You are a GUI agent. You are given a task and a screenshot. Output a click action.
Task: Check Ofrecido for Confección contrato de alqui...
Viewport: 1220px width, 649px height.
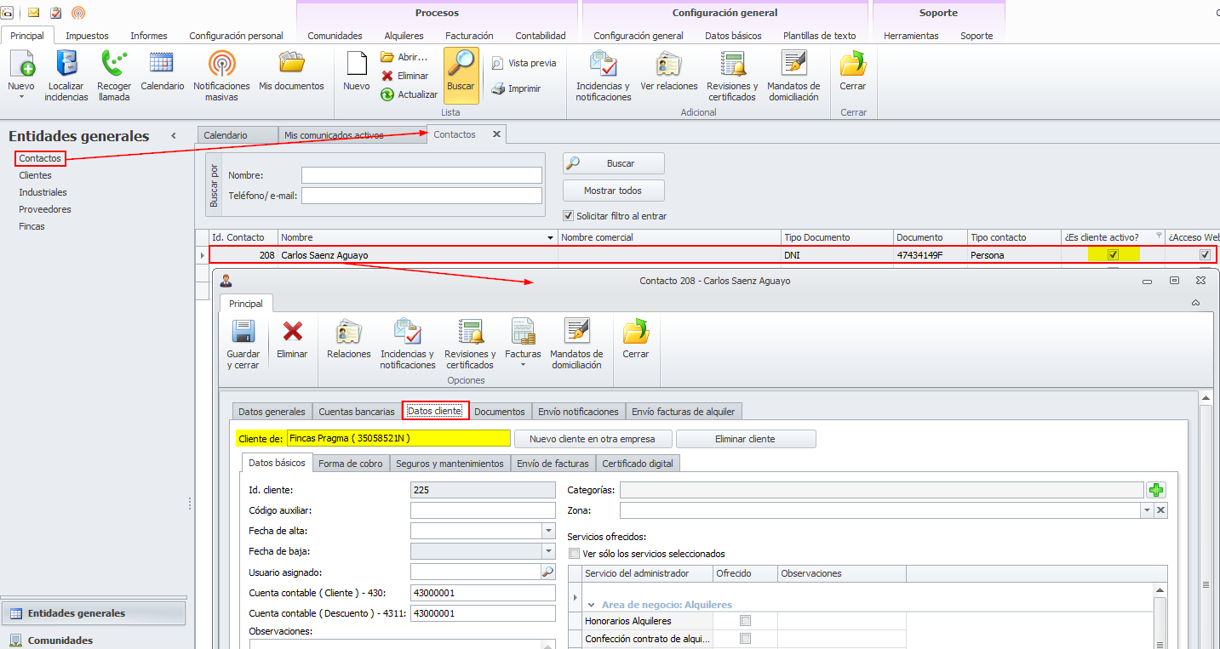746,639
